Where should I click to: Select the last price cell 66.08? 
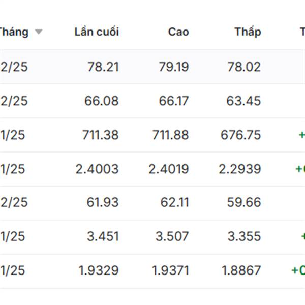click(x=101, y=101)
